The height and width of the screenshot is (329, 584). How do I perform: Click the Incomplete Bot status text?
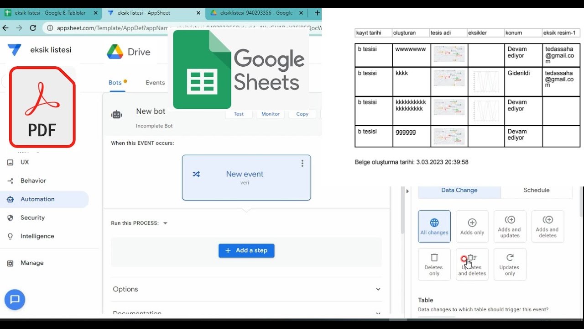coord(154,126)
